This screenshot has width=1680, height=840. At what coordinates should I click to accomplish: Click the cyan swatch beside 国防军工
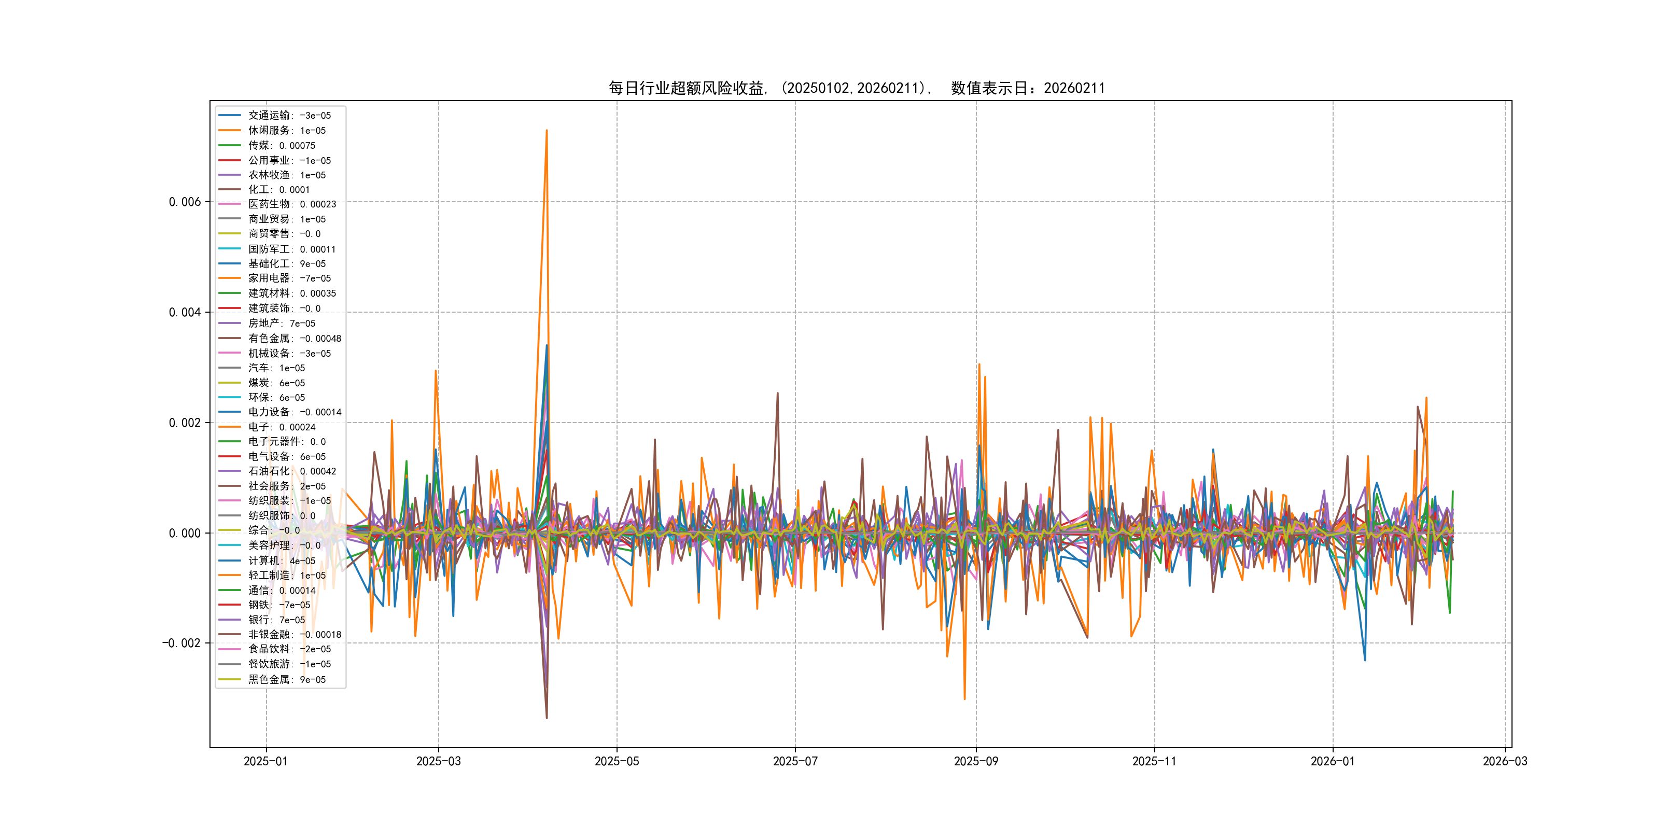[230, 249]
